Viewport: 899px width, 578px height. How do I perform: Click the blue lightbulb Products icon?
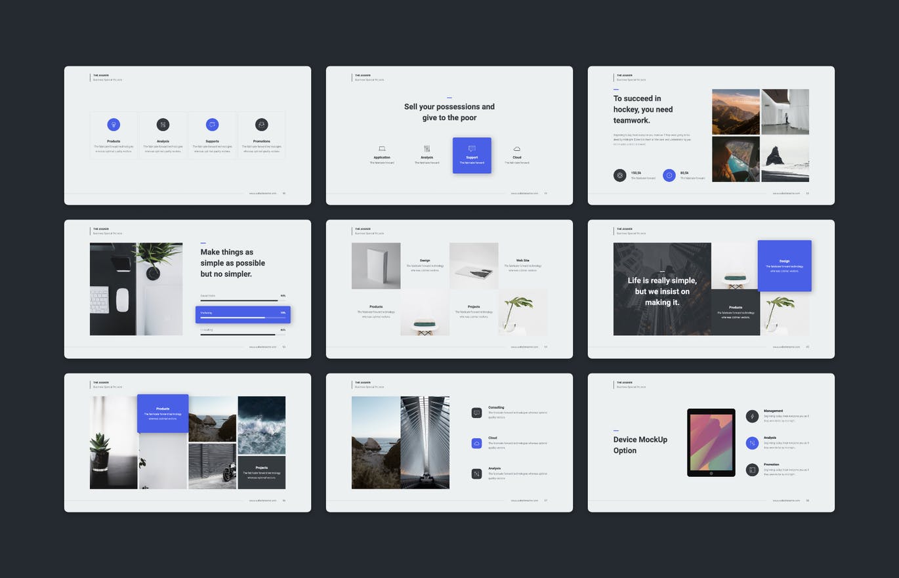point(114,125)
